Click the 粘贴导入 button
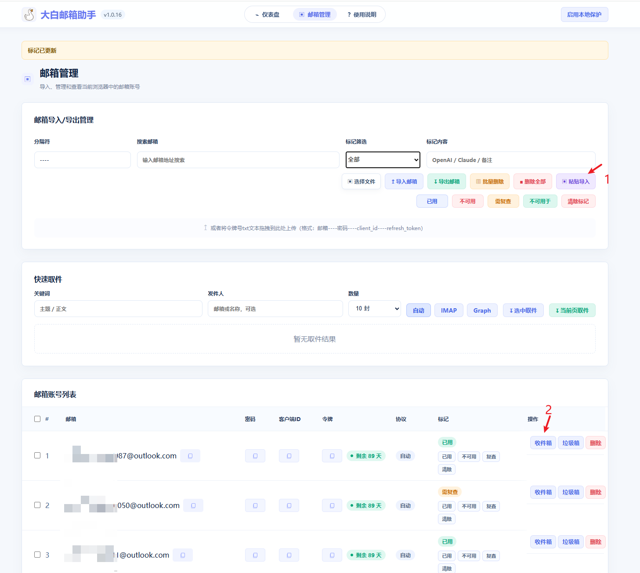The width and height of the screenshot is (640, 573). point(576,181)
